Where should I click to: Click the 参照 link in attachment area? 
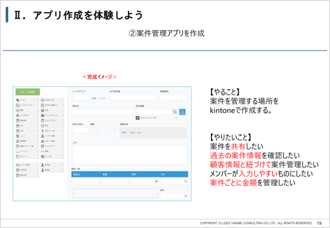coord(124,133)
